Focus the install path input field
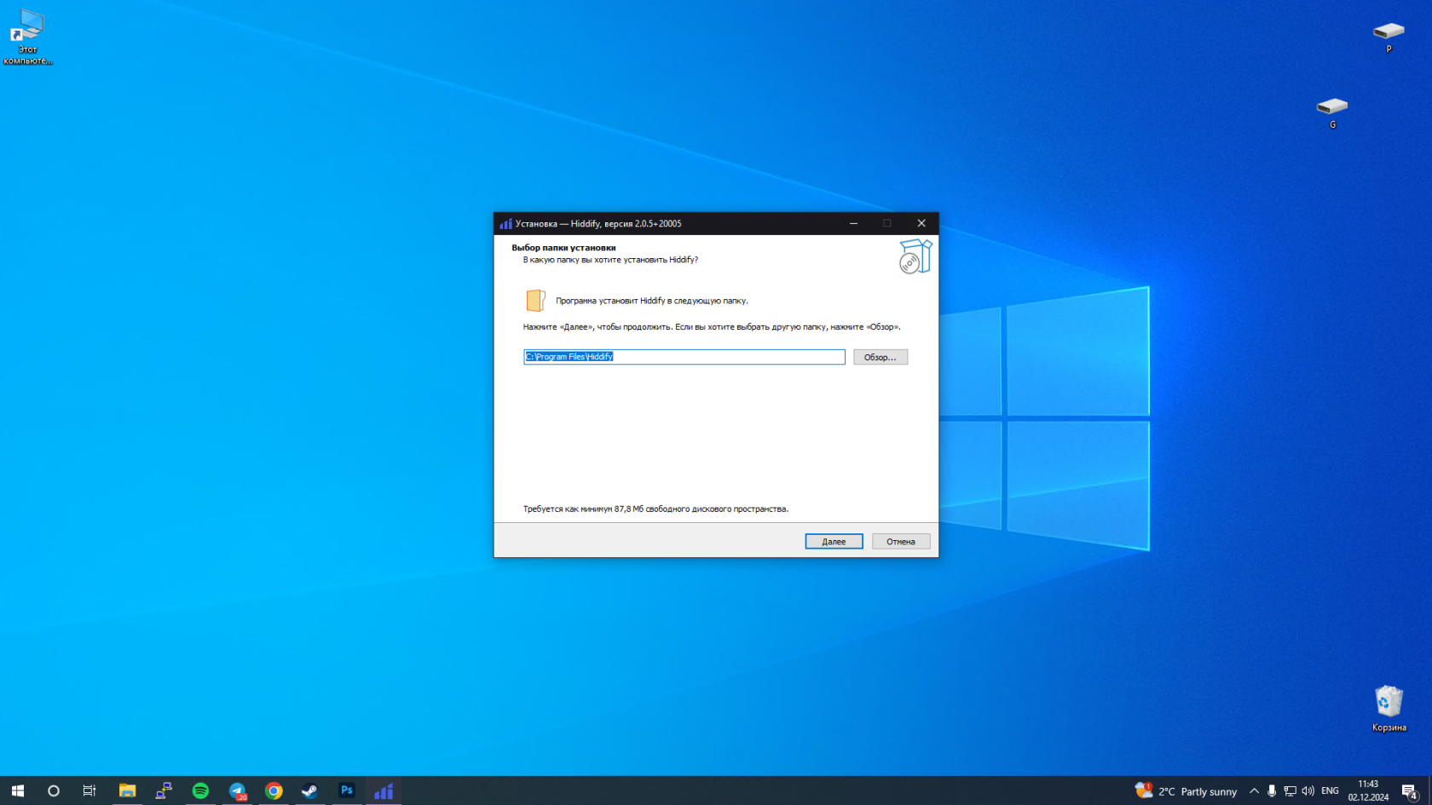Viewport: 1432px width, 805px height. tap(684, 357)
